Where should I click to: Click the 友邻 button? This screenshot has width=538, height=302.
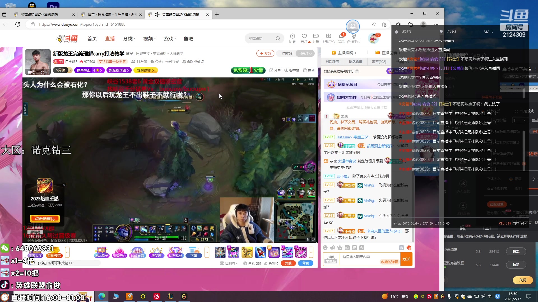point(265,53)
